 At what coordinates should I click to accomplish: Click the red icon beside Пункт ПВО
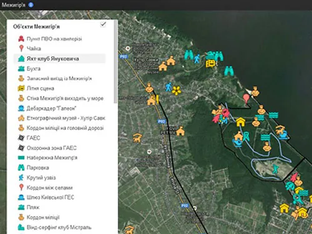(21, 39)
